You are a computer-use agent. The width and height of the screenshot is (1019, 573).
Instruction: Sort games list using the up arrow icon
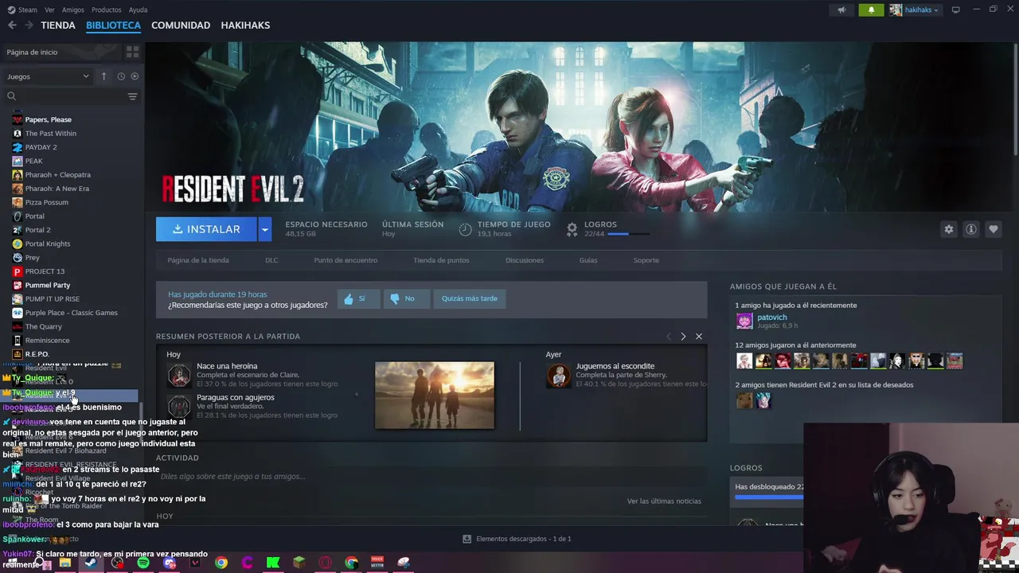103,76
